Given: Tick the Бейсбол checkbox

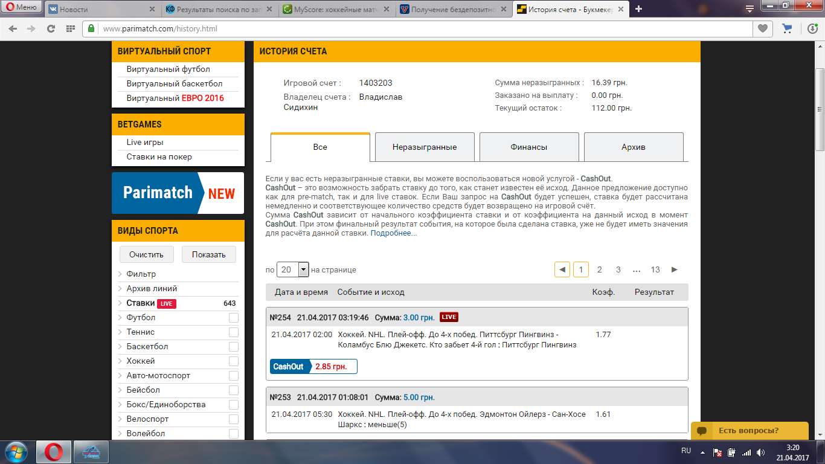Looking at the screenshot, I should pyautogui.click(x=234, y=390).
